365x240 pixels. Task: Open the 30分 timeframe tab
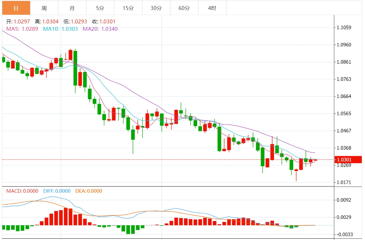(x=156, y=8)
